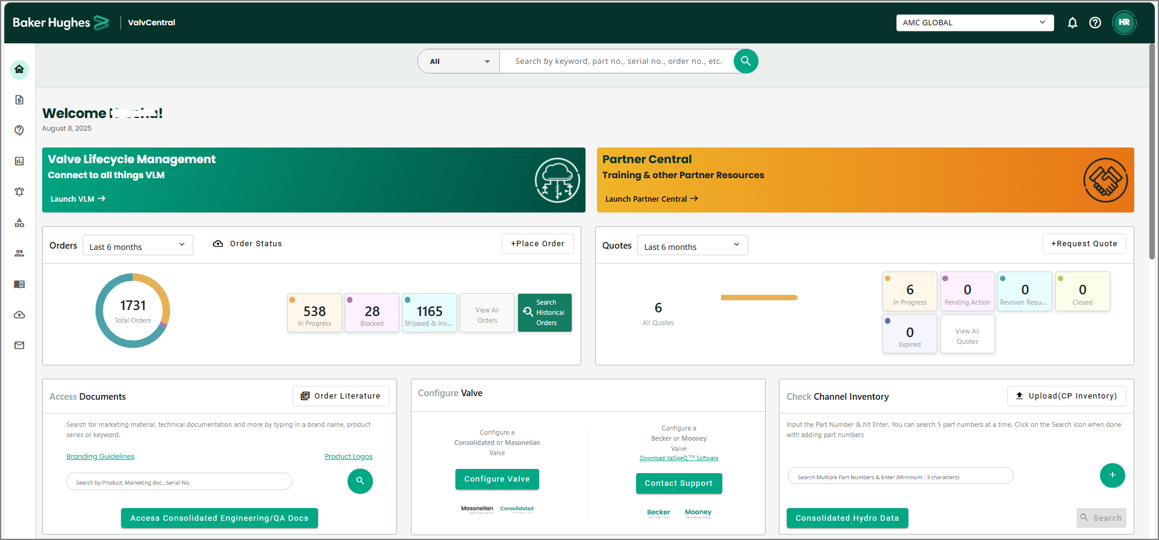Open the notifications bell icon
The height and width of the screenshot is (540, 1159).
tap(1072, 23)
